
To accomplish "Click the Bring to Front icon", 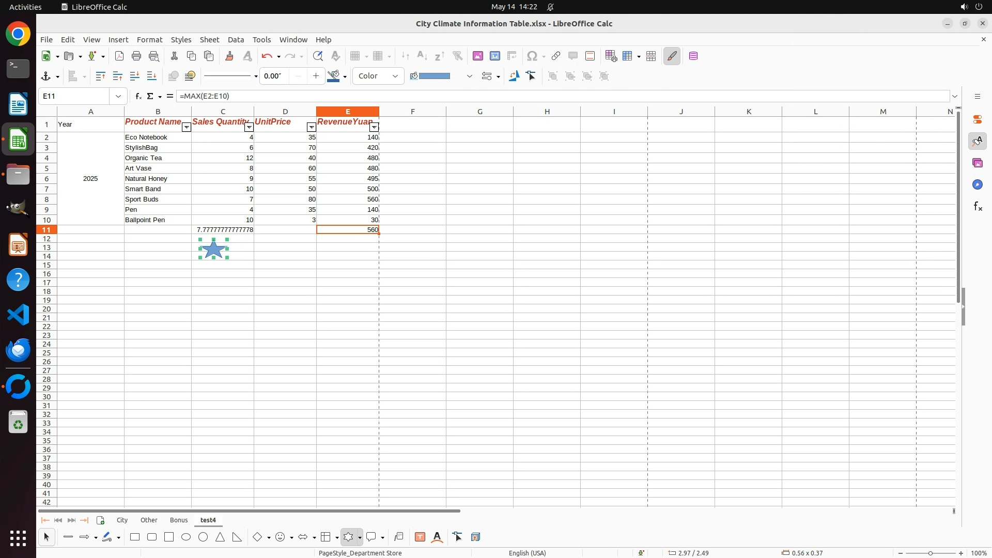I will [x=100, y=76].
